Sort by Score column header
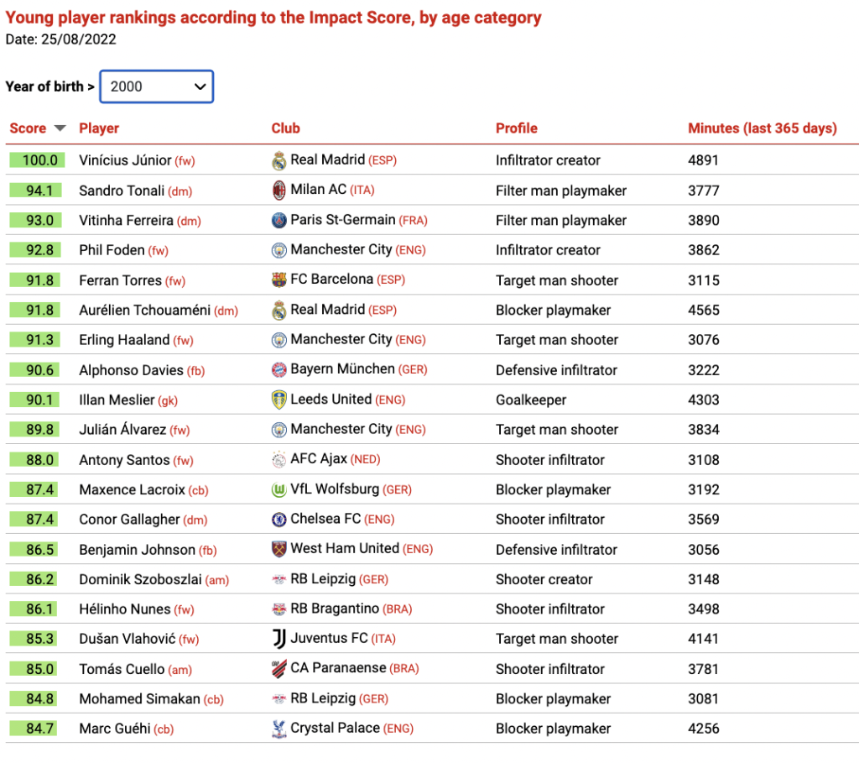Screen dimensions: 859x763 (x=28, y=128)
